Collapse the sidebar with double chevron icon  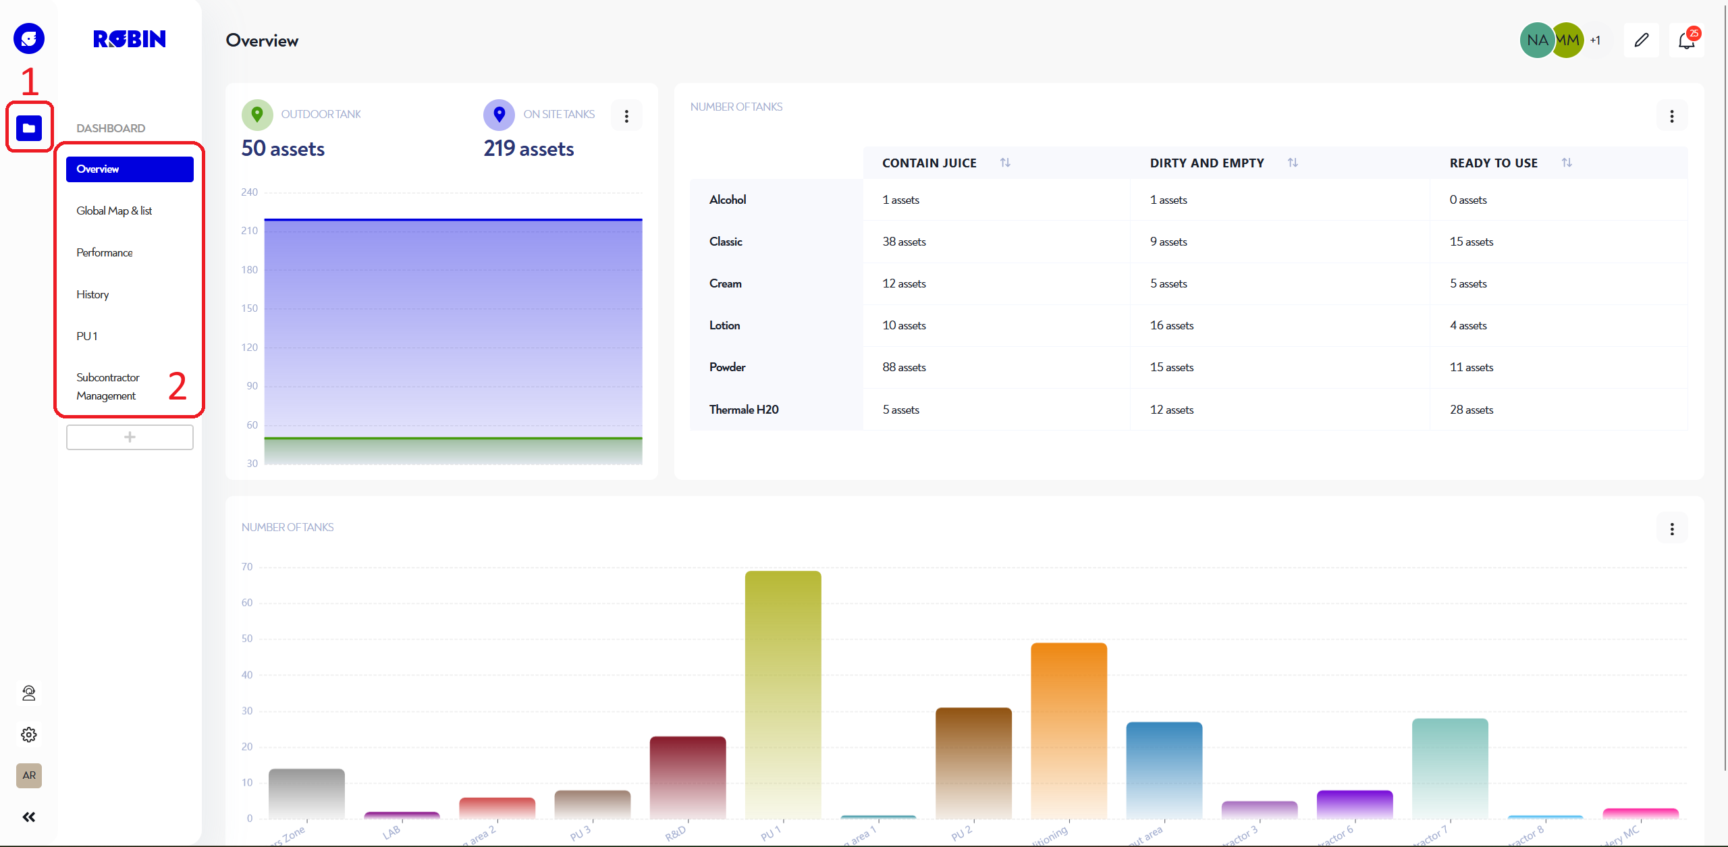pos(29,817)
